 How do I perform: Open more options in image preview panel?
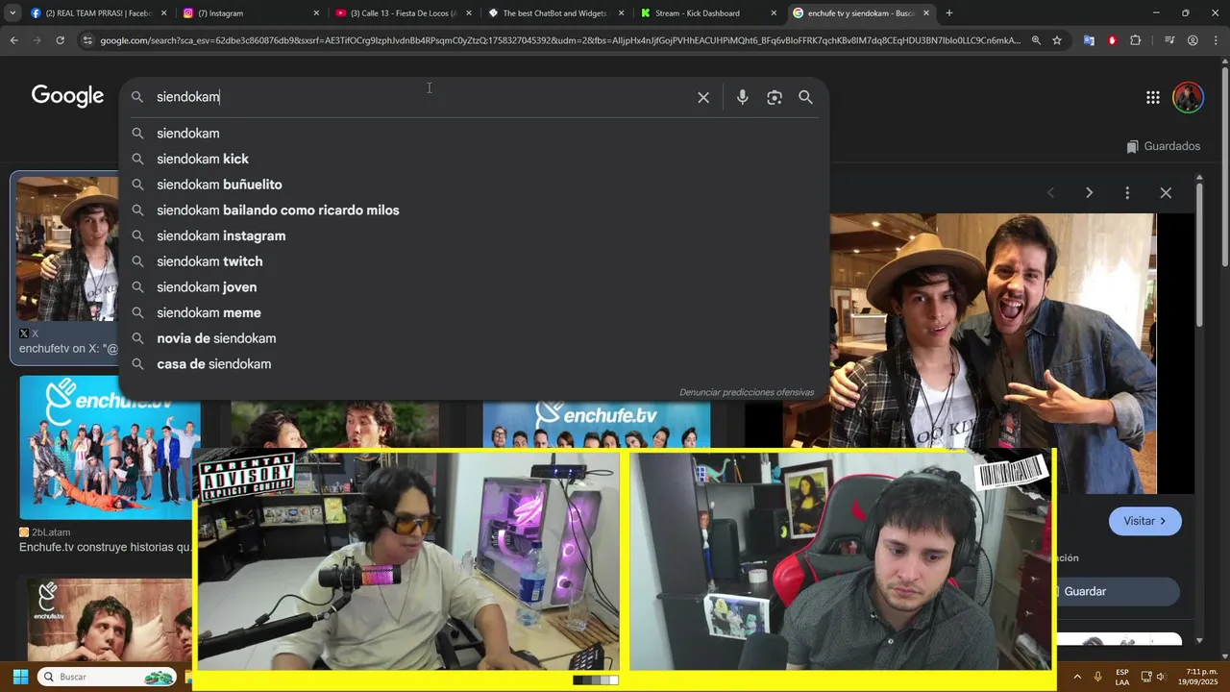(1127, 193)
